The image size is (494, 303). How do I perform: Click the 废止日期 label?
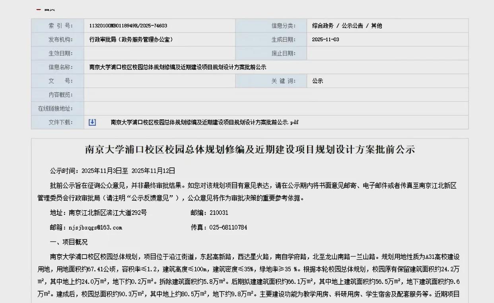(284, 54)
